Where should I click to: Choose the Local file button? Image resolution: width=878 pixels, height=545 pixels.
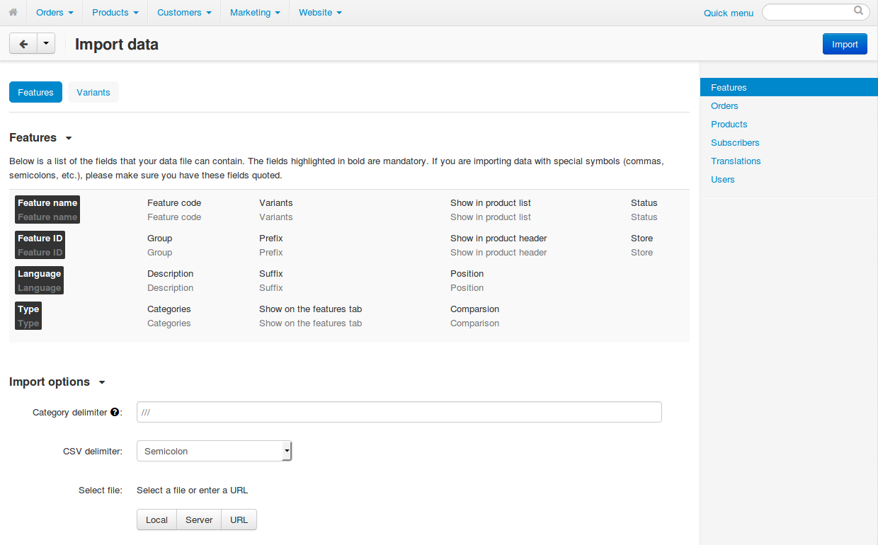click(156, 520)
